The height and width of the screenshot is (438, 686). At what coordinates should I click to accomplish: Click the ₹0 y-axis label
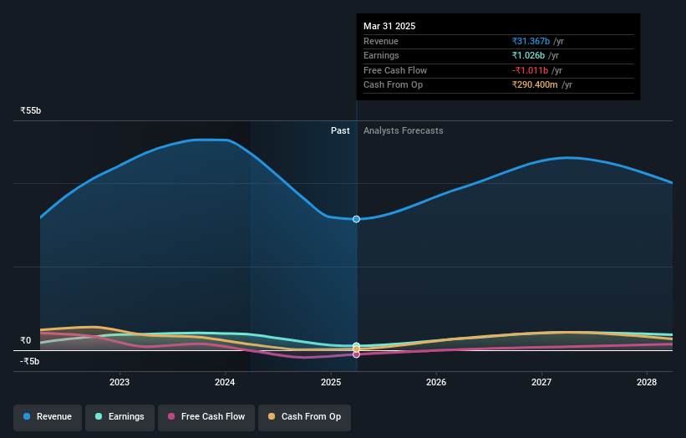tap(25, 340)
